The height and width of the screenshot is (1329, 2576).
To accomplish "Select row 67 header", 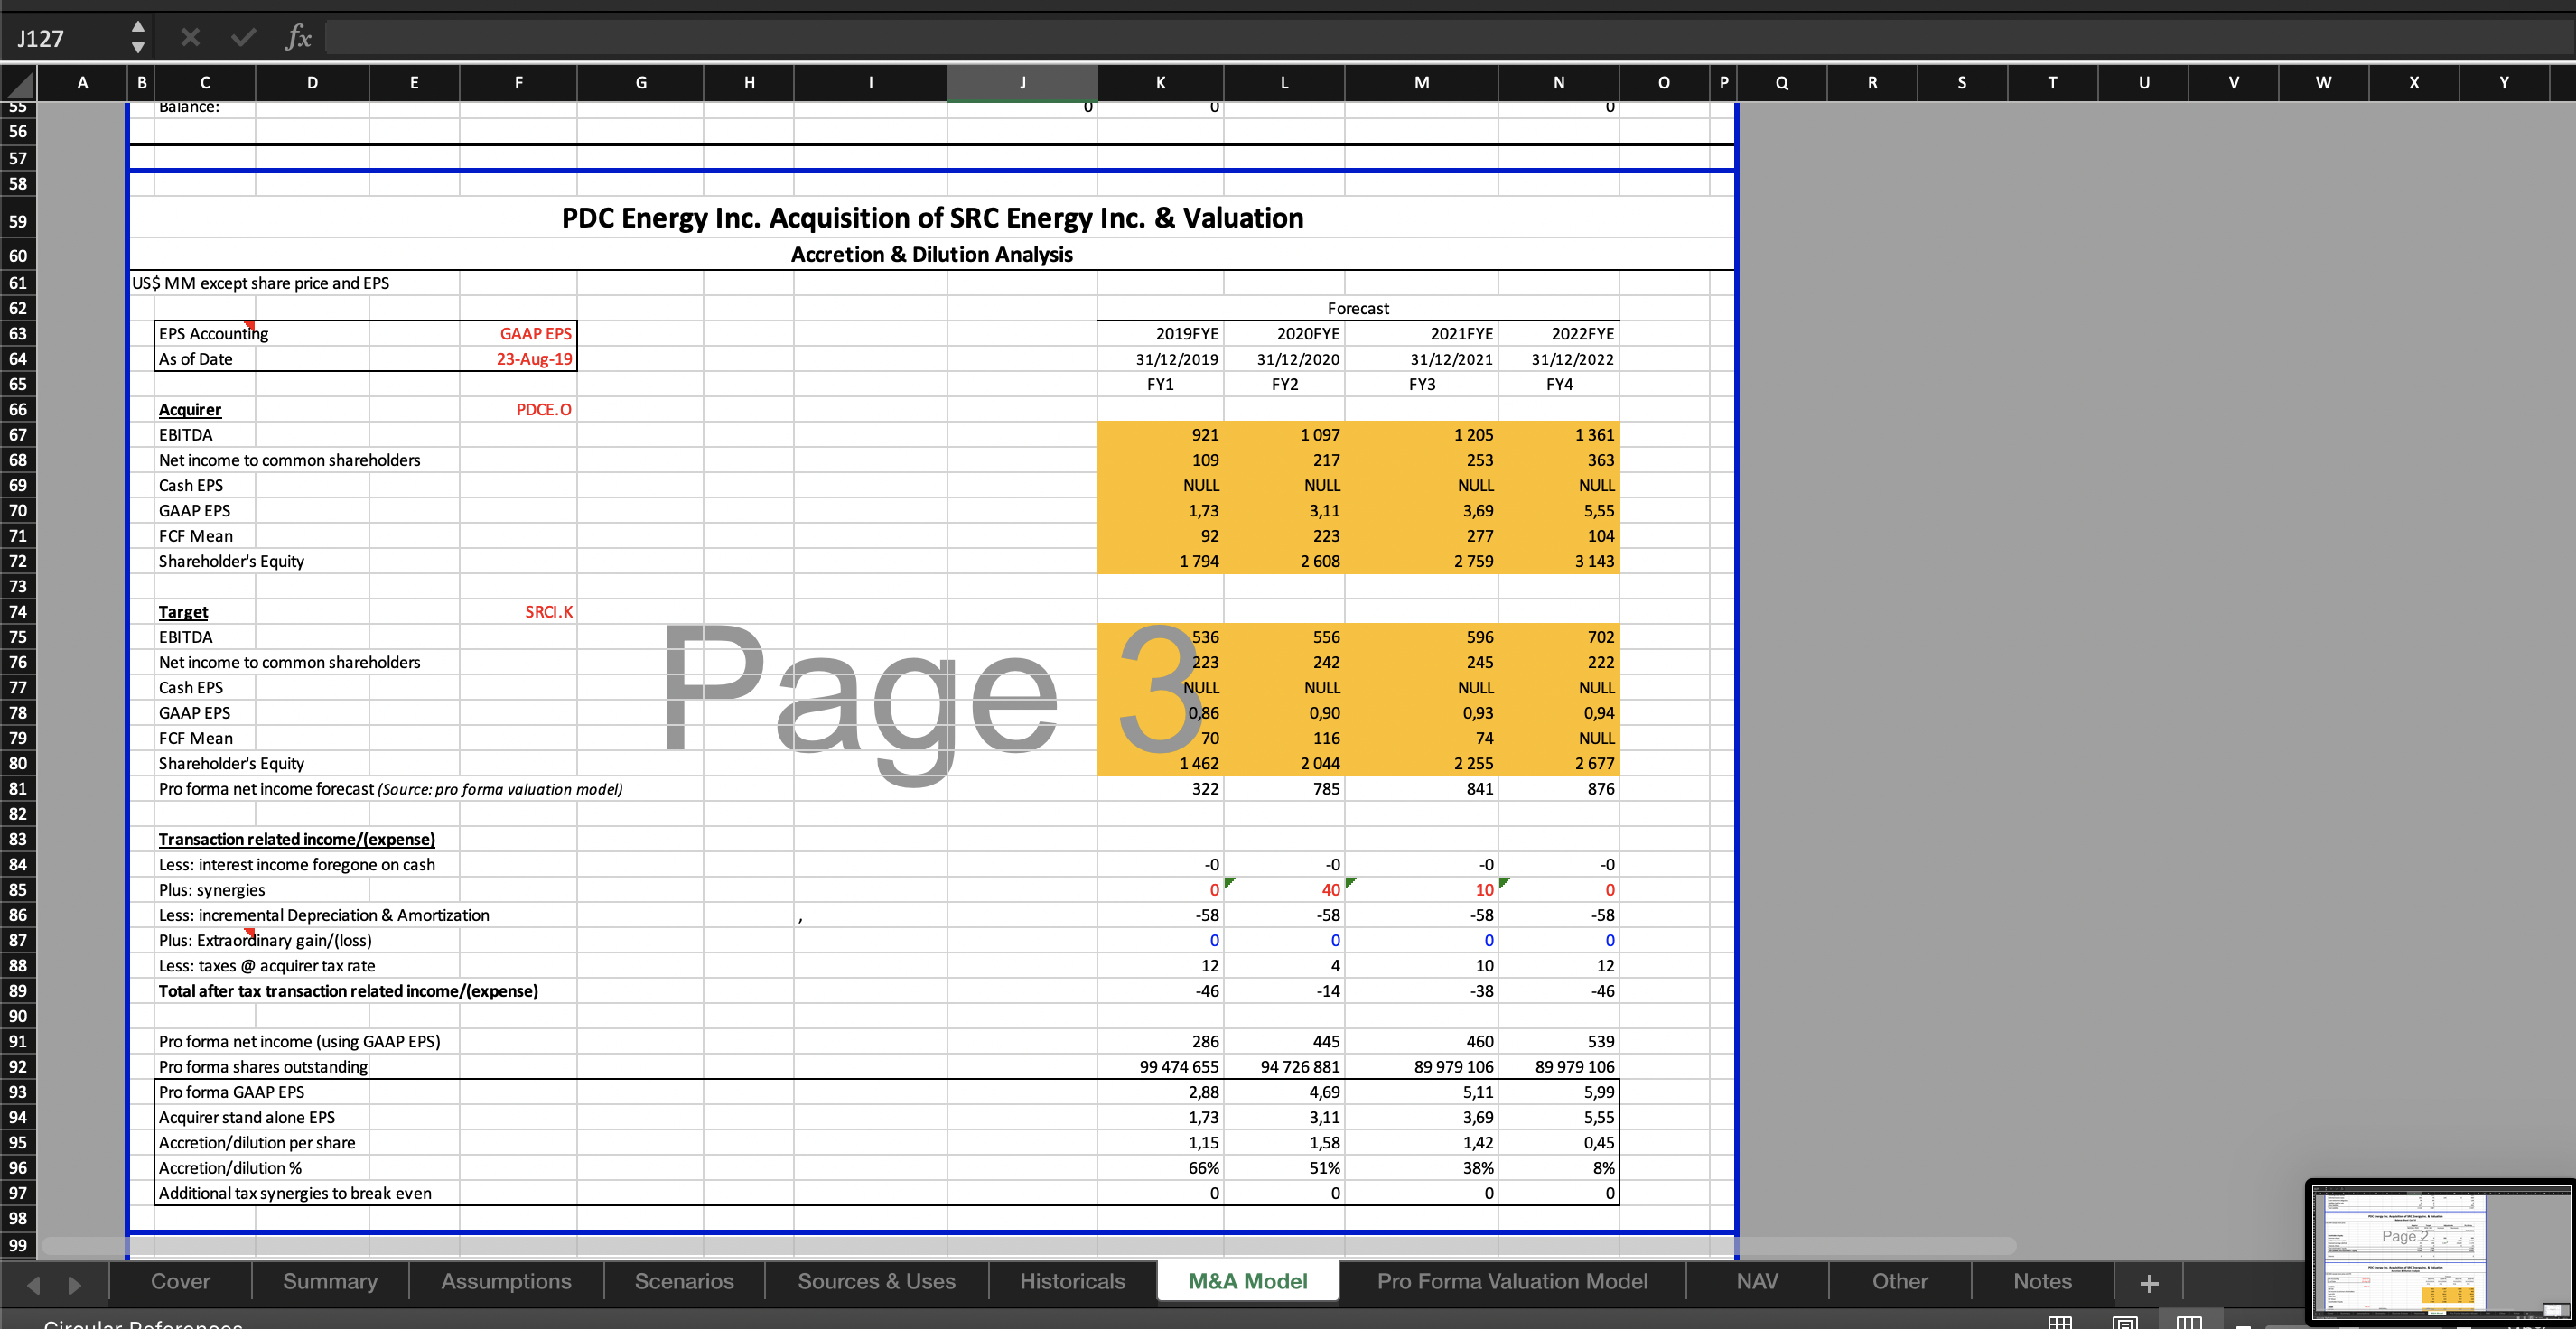I will point(18,434).
